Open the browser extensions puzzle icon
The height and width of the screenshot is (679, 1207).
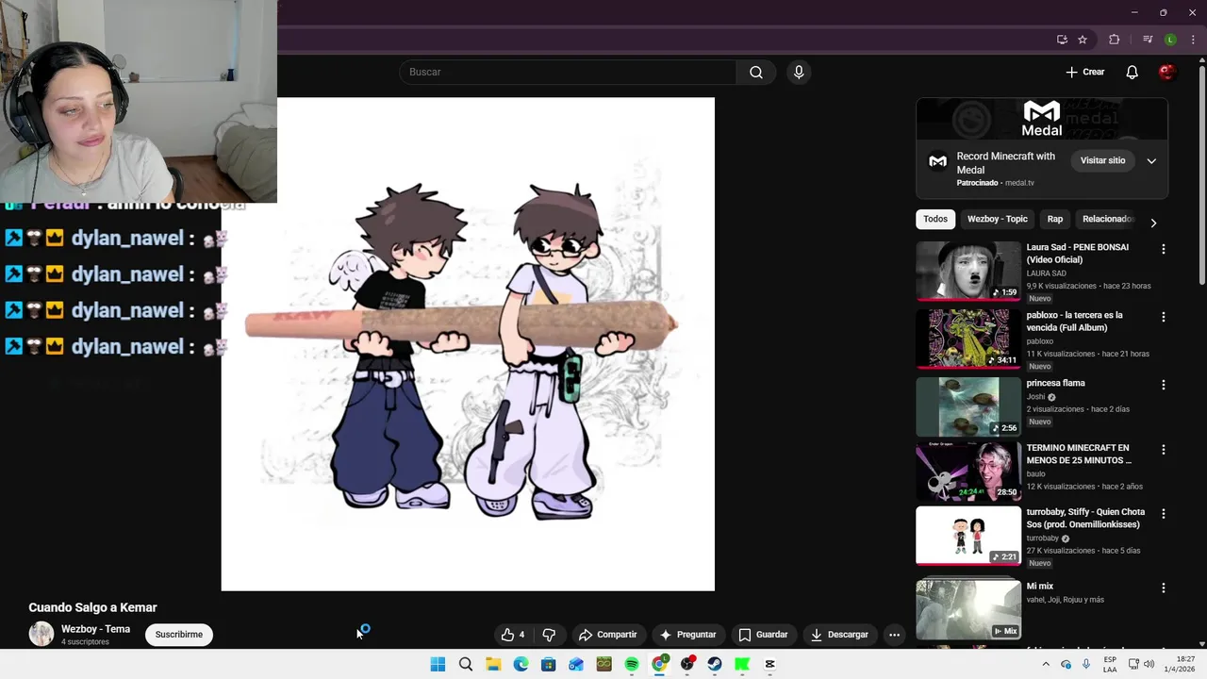(x=1114, y=40)
